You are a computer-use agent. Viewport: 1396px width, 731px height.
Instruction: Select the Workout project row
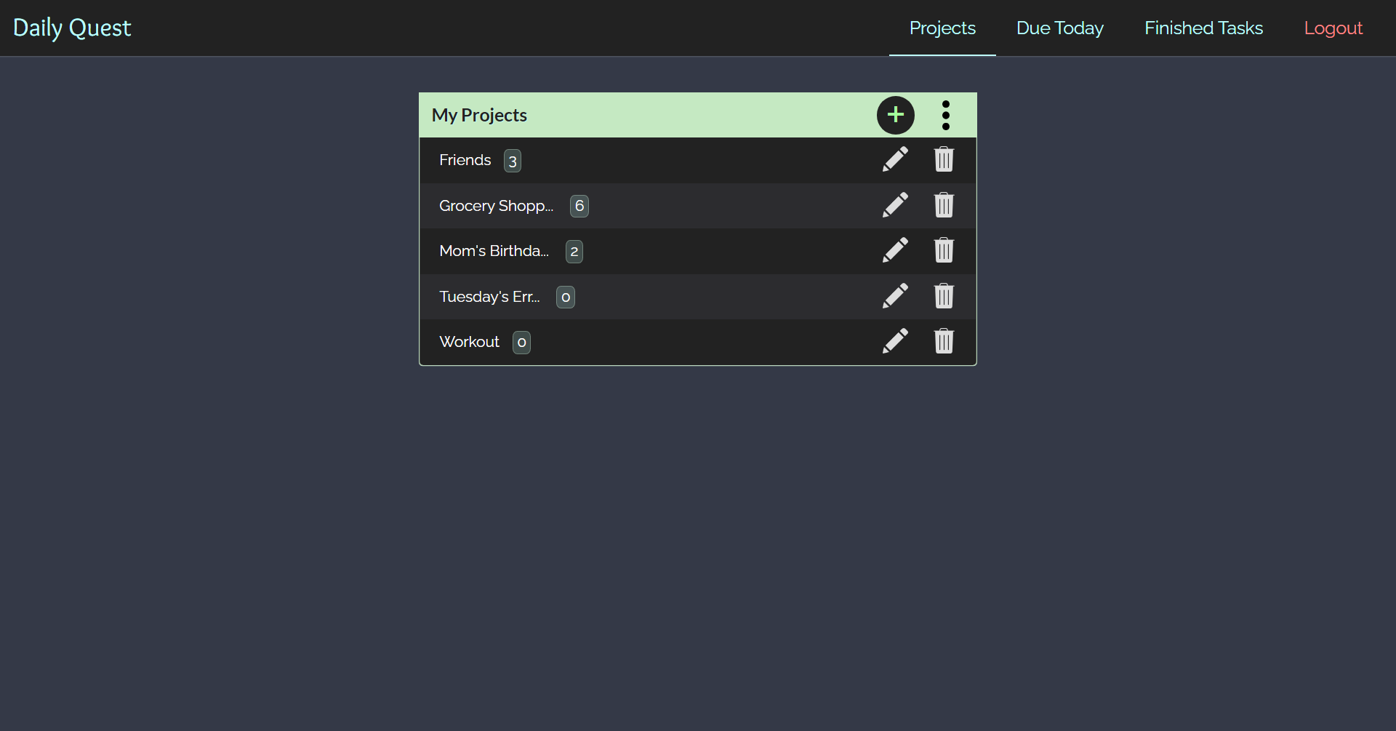point(469,341)
